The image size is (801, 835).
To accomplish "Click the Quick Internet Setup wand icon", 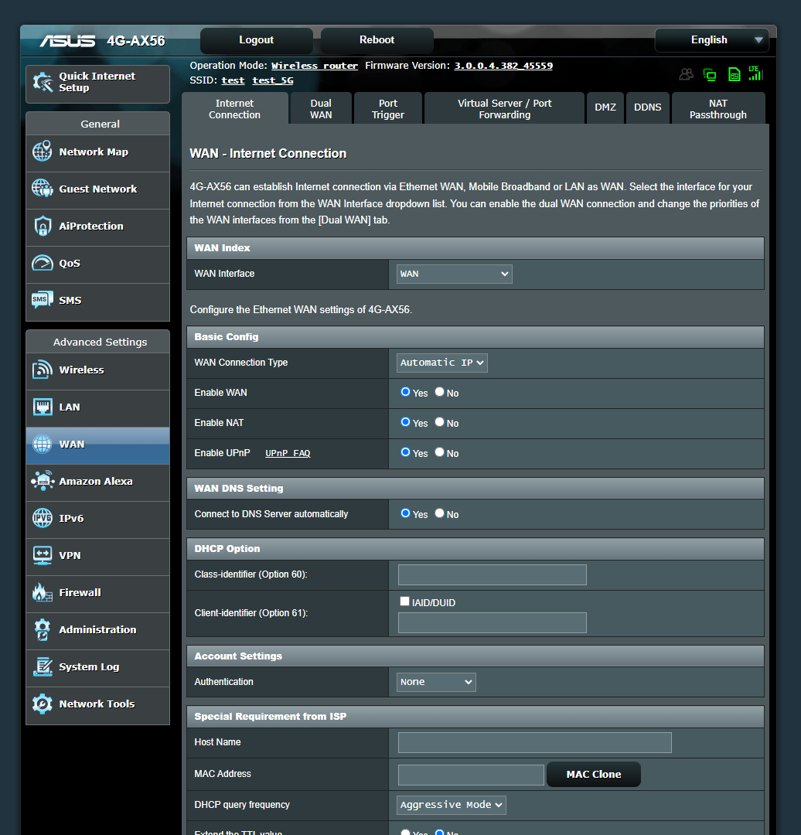I will click(x=43, y=82).
